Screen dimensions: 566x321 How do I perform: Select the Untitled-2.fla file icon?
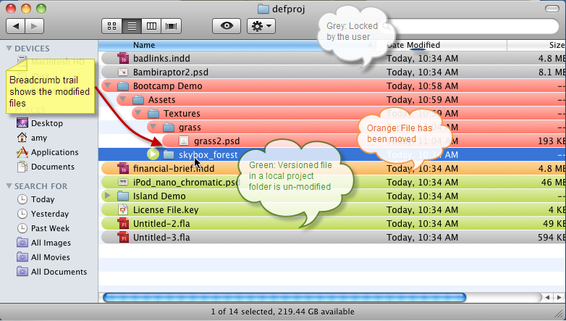pos(123,223)
